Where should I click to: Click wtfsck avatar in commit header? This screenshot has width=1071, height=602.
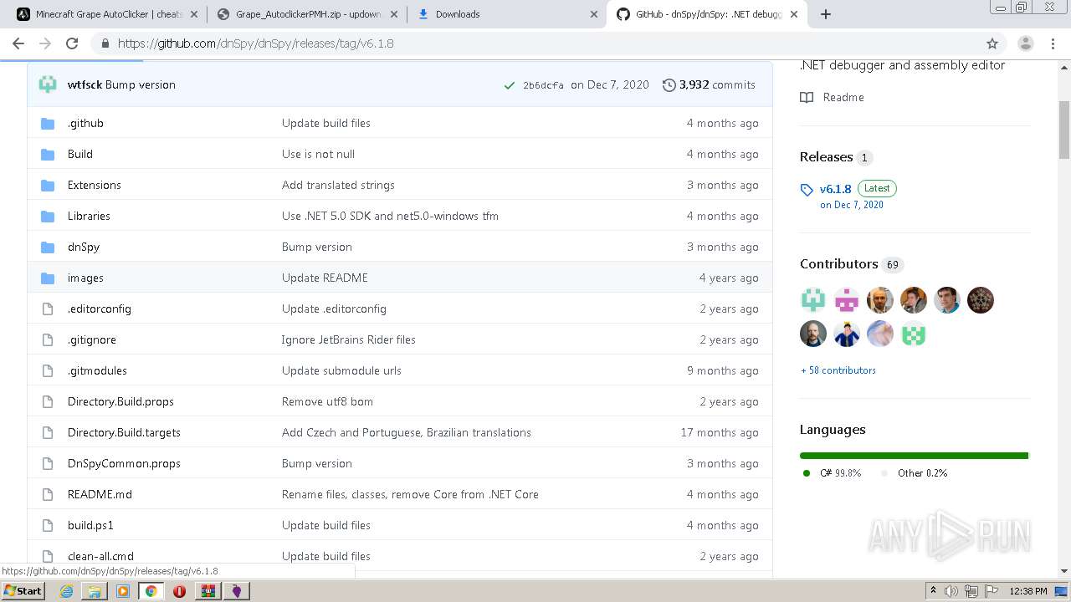(x=48, y=84)
